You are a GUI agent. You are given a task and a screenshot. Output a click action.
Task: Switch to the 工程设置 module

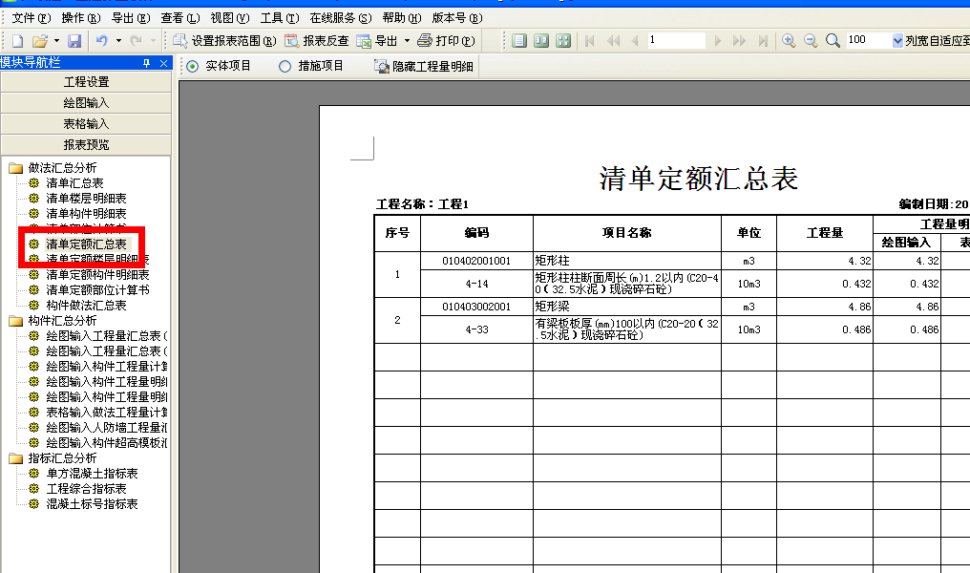[86, 82]
